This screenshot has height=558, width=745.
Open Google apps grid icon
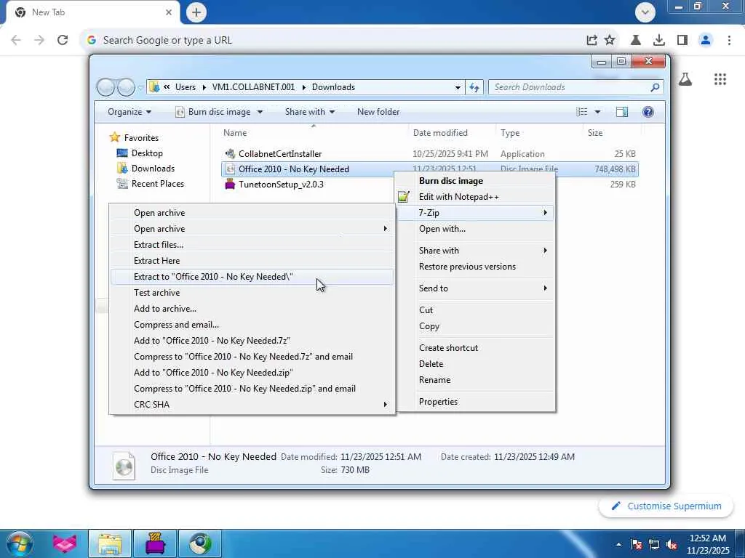(720, 79)
